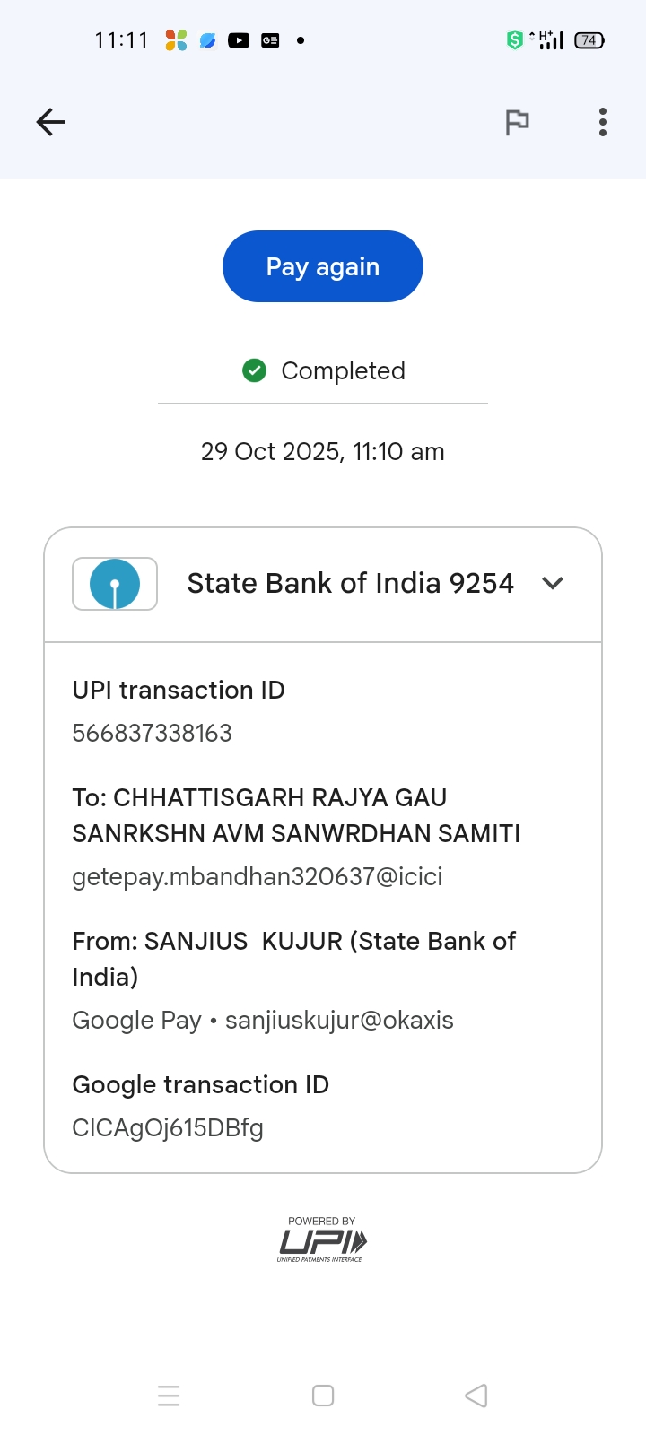Viewport: 646px width, 1435px height.
Task: Tap the sender address sanjiuskujur@okaxis
Action: coord(339,1021)
